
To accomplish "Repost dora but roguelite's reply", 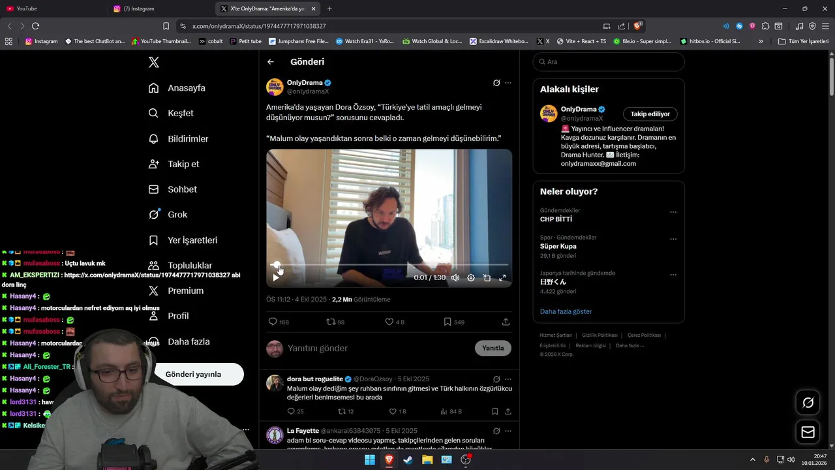I will click(x=341, y=411).
